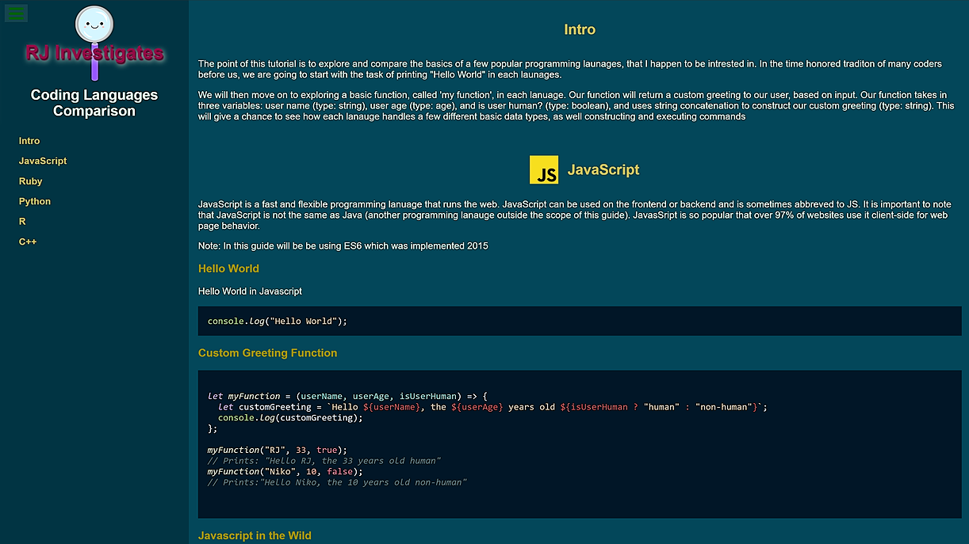
Task: Click the Hello World subheading
Action: (x=228, y=268)
